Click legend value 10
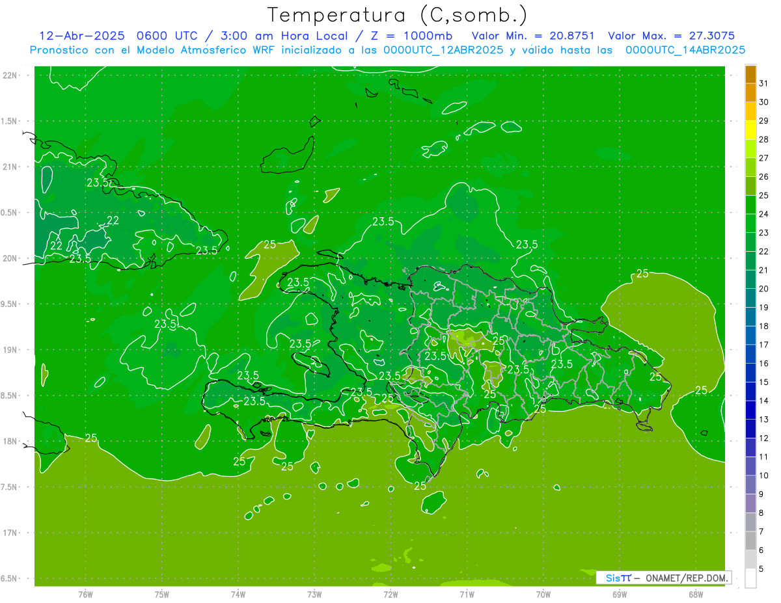781x603 pixels. coord(764,476)
